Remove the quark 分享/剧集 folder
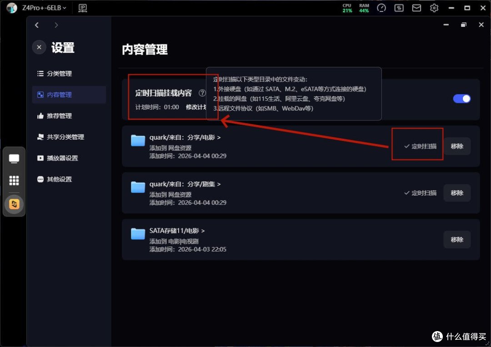The width and height of the screenshot is (491, 347). (x=457, y=193)
